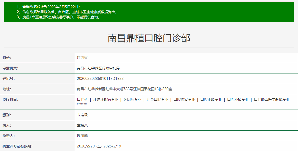Click the 省份 label
298x151 pixels.
(x=7, y=58)
